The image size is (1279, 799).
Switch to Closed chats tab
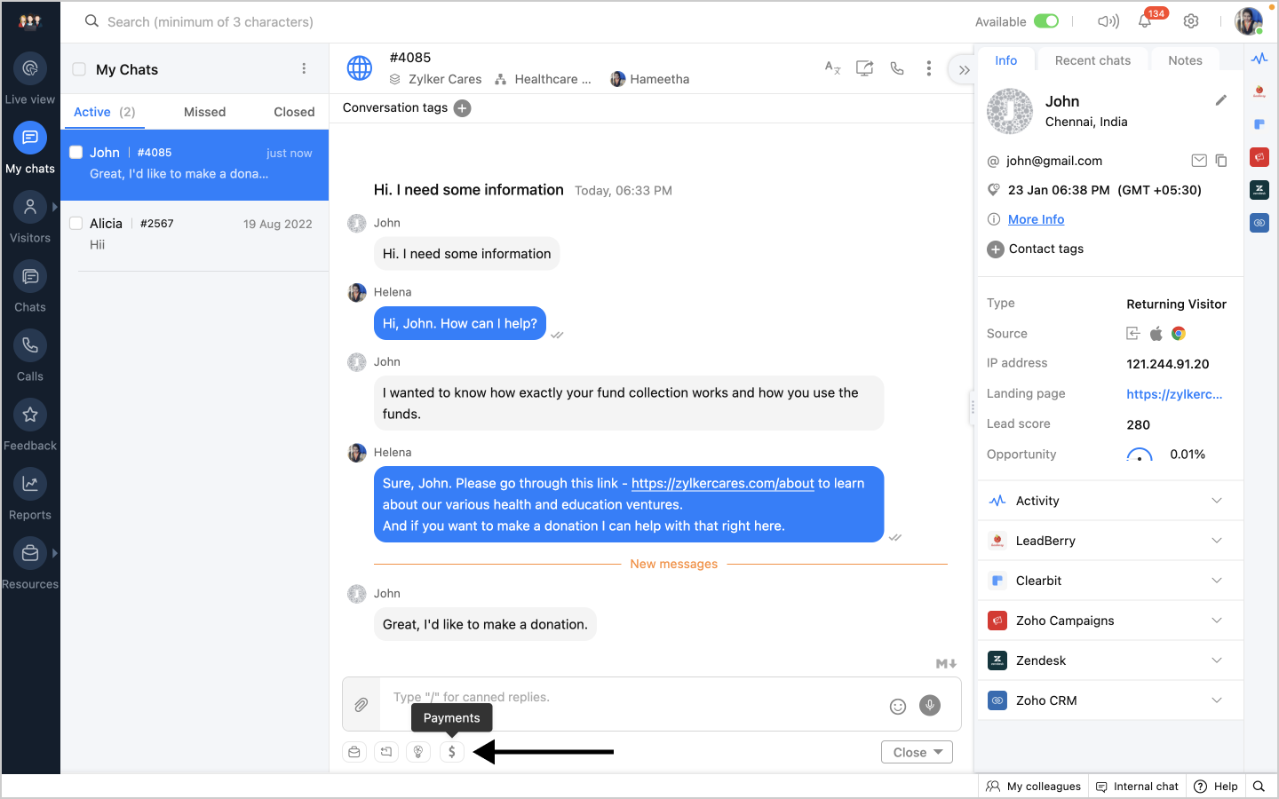click(x=294, y=112)
